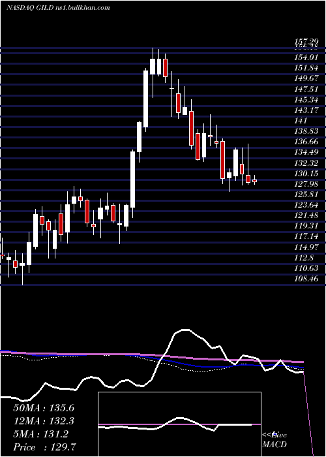The image size is (326, 457).
Task: Select the 149.67 price level label
Action: 305,79
